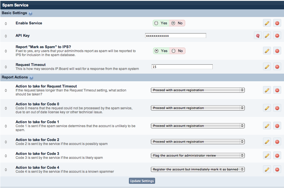Image resolution: width=284 pixels, height=188 pixels.
Task: Open help icon beside Report Actions
Action: coord(31,78)
